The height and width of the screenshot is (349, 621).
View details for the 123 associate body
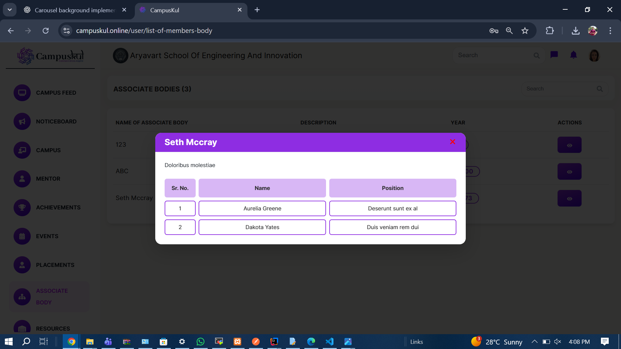(569, 145)
